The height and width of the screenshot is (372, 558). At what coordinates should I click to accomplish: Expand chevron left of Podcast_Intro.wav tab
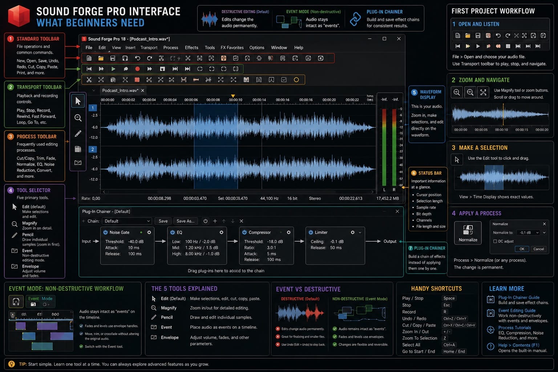tap(94, 90)
